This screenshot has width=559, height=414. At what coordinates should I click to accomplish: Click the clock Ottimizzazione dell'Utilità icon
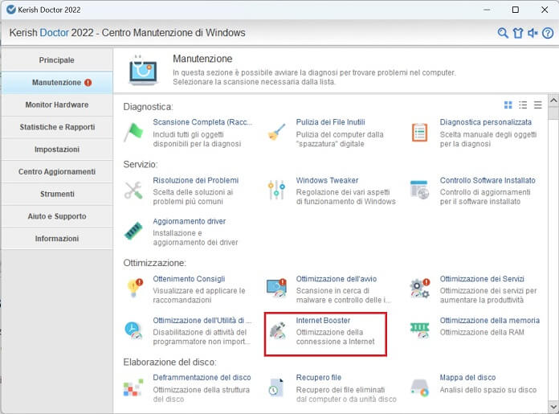[133, 330]
